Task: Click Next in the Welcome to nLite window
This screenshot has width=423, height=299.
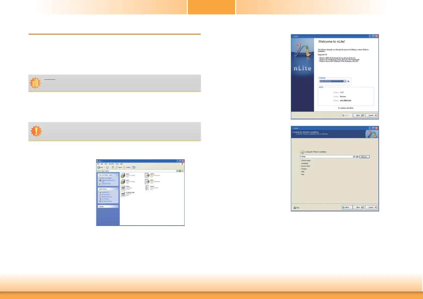Action: coord(358,115)
